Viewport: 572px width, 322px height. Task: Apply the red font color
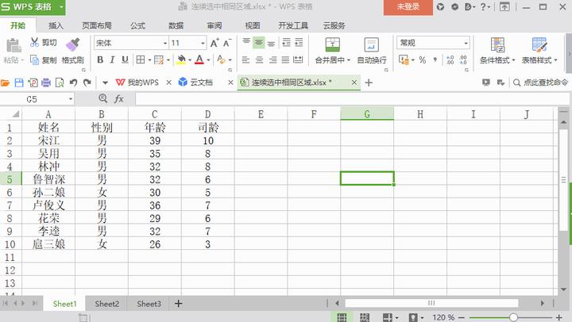click(199, 59)
